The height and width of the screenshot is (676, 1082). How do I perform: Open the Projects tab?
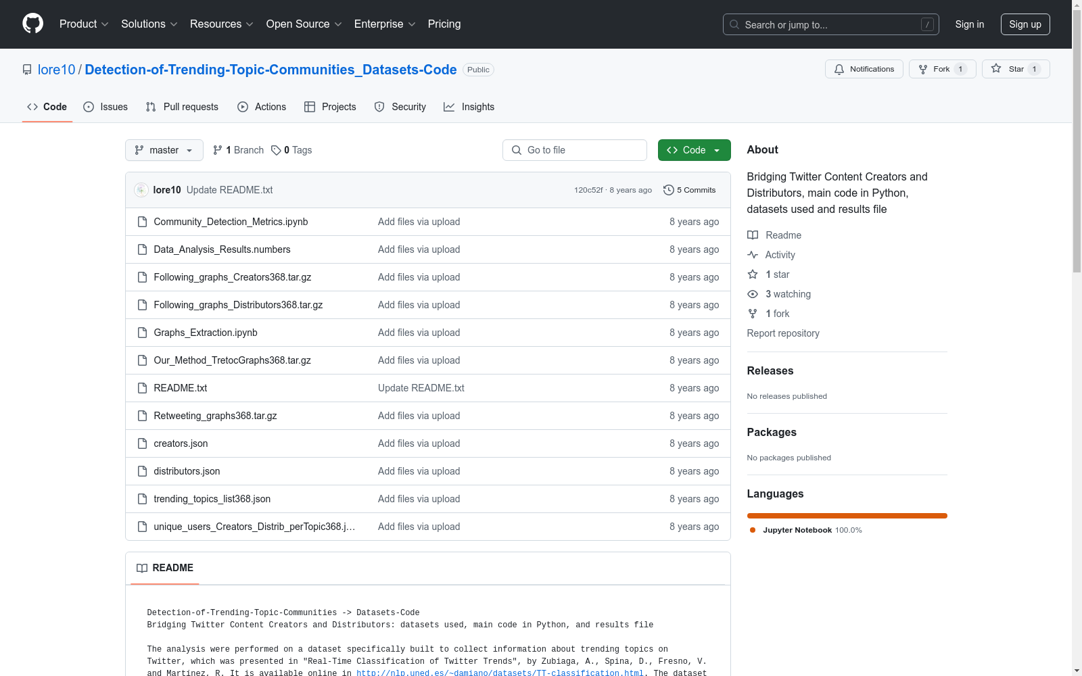tap(330, 107)
